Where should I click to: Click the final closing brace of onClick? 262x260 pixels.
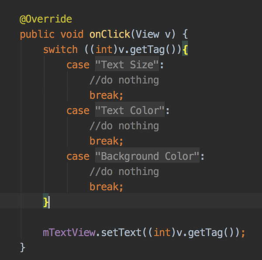tap(23, 248)
